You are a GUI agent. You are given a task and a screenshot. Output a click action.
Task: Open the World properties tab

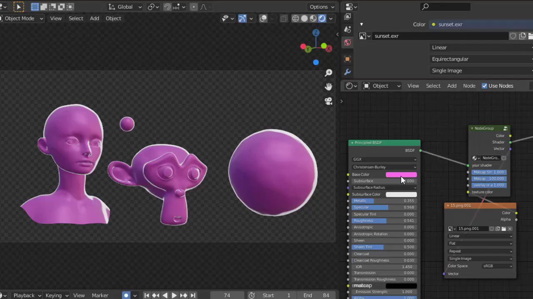tap(348, 42)
